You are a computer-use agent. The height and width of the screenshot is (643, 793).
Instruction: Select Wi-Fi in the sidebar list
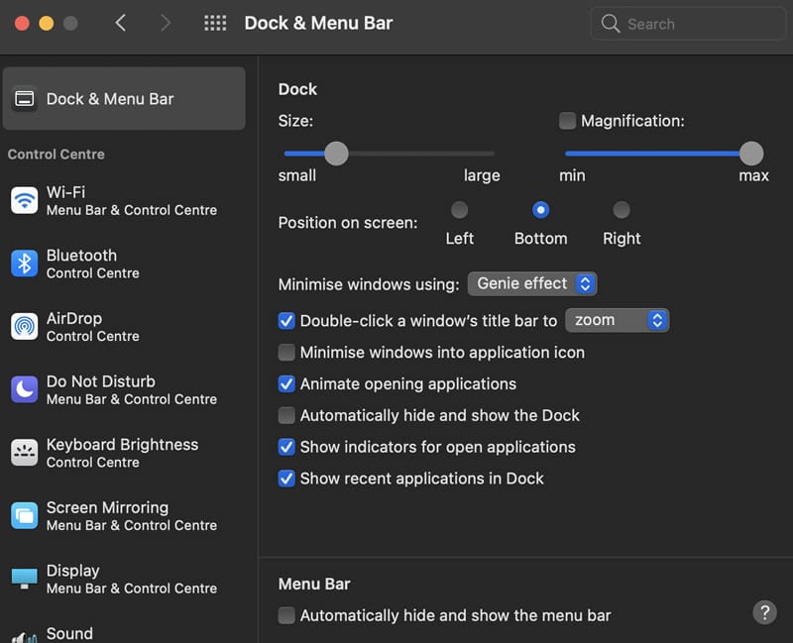click(x=124, y=201)
